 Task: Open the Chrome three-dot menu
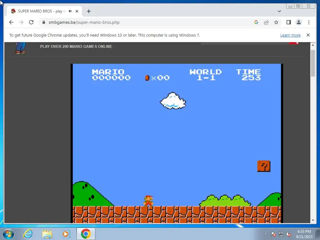pyautogui.click(x=309, y=22)
